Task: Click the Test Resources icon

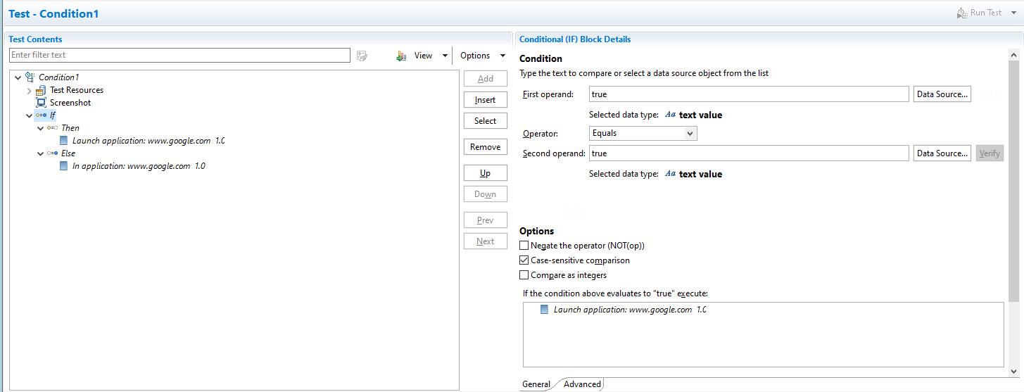Action: (x=41, y=90)
